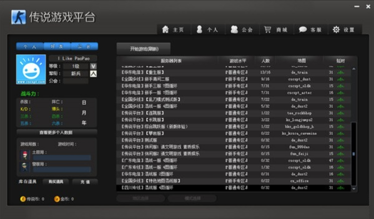This screenshot has width=374, height=219.
Task: Minimize the platform window
Action: [357, 7]
